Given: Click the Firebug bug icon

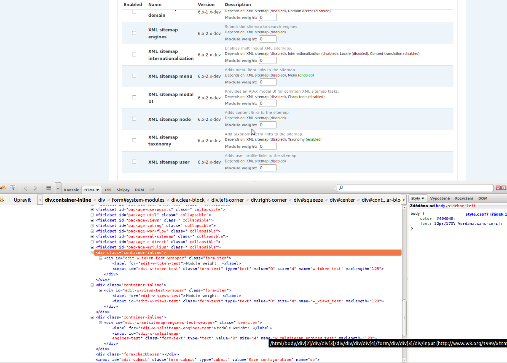Looking at the screenshot, I should (x=3, y=188).
